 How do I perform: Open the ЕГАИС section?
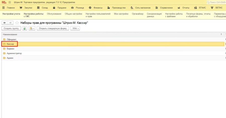point(202,8)
